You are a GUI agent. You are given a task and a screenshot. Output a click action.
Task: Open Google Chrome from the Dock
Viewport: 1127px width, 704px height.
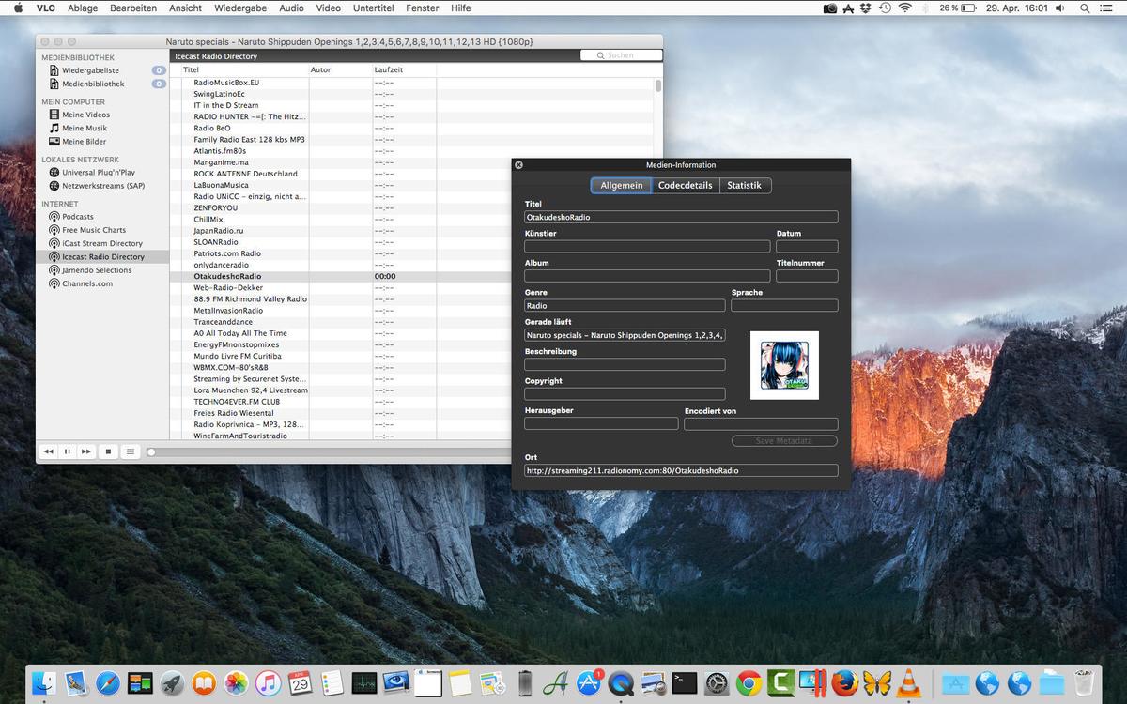749,682
